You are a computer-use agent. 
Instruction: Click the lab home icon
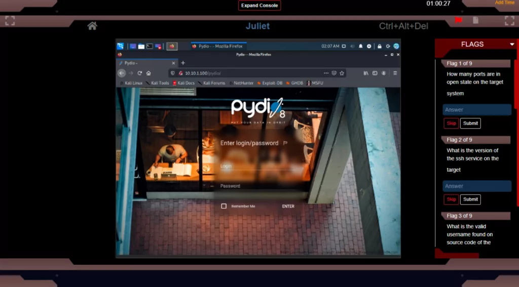[x=92, y=26]
